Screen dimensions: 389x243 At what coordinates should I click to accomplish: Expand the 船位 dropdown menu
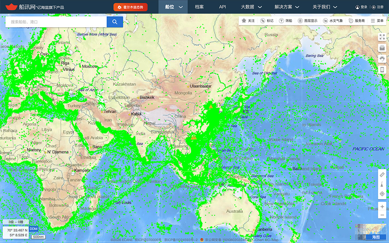(x=173, y=7)
